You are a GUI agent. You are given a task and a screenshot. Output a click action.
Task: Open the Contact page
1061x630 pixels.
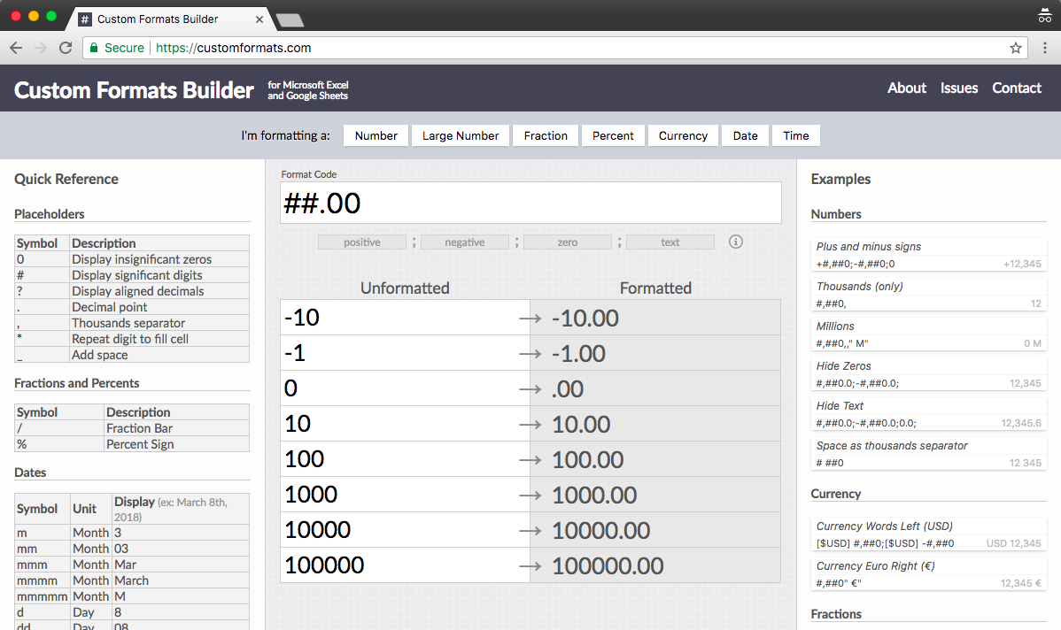pos(1016,88)
